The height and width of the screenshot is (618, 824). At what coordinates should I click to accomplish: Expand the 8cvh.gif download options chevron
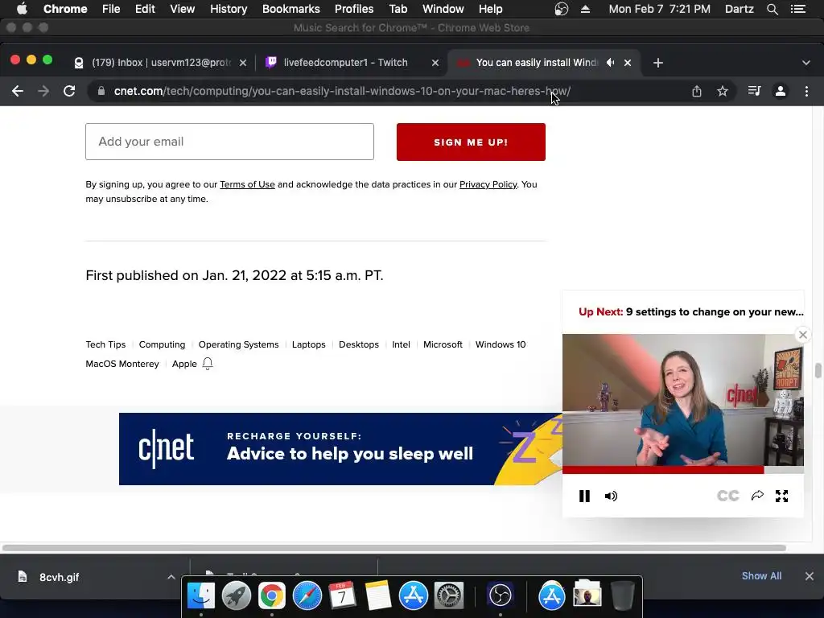click(171, 577)
